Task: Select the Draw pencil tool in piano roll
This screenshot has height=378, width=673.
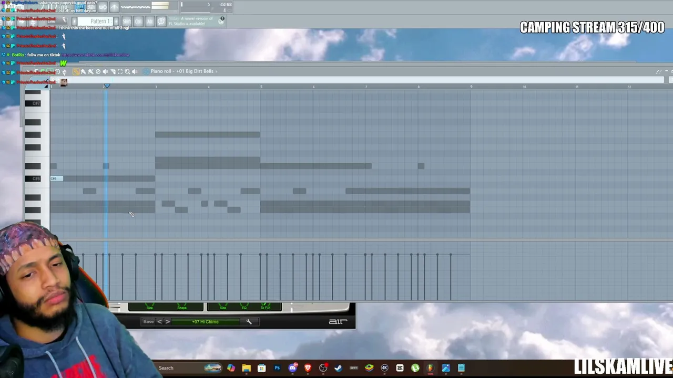Action: [76, 71]
